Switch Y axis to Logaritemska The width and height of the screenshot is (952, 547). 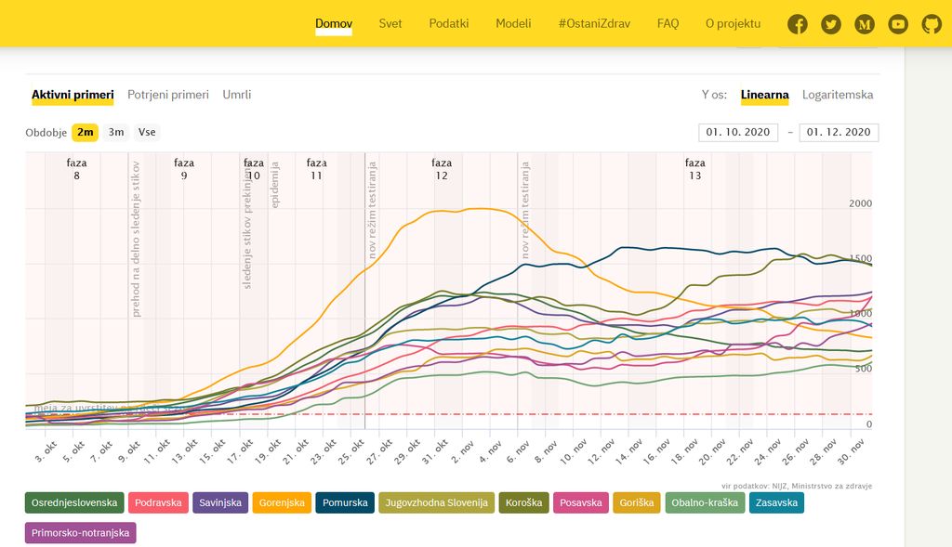[x=838, y=95]
